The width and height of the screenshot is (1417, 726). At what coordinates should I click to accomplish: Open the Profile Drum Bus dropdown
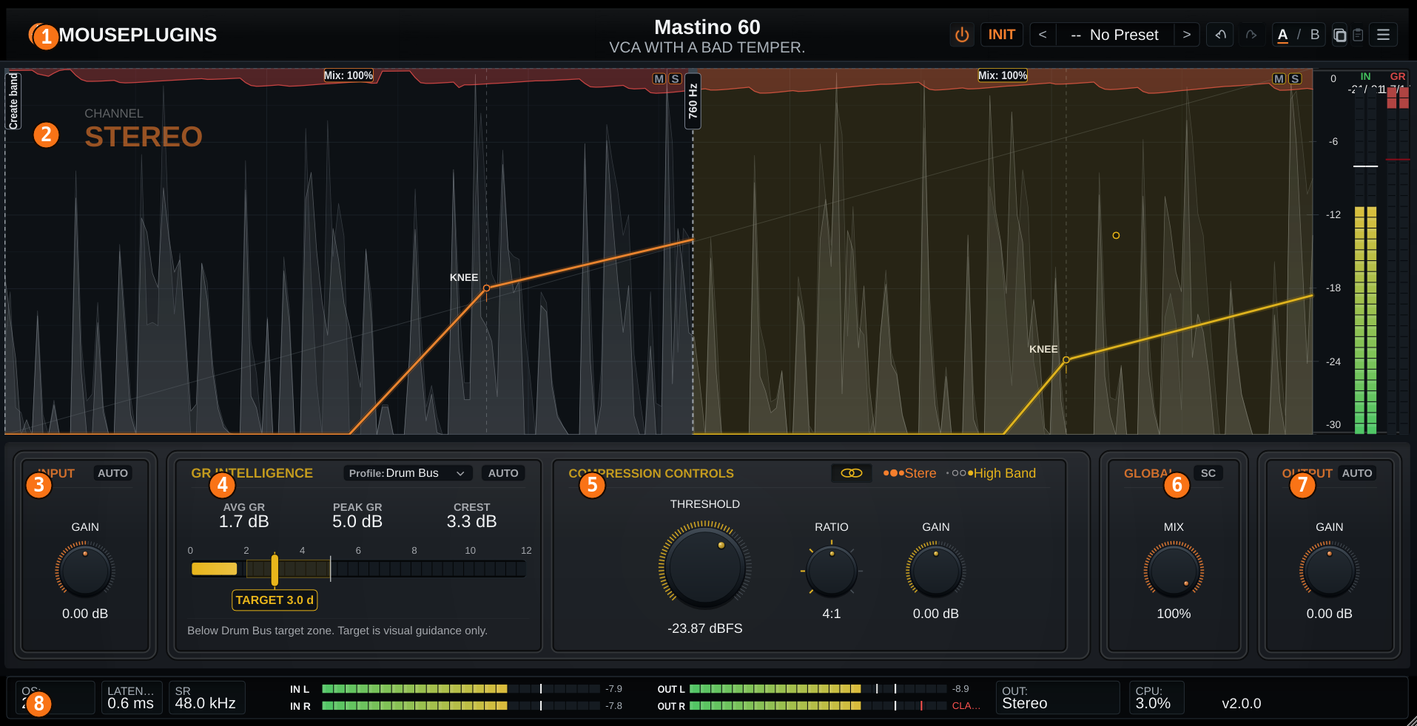point(408,473)
